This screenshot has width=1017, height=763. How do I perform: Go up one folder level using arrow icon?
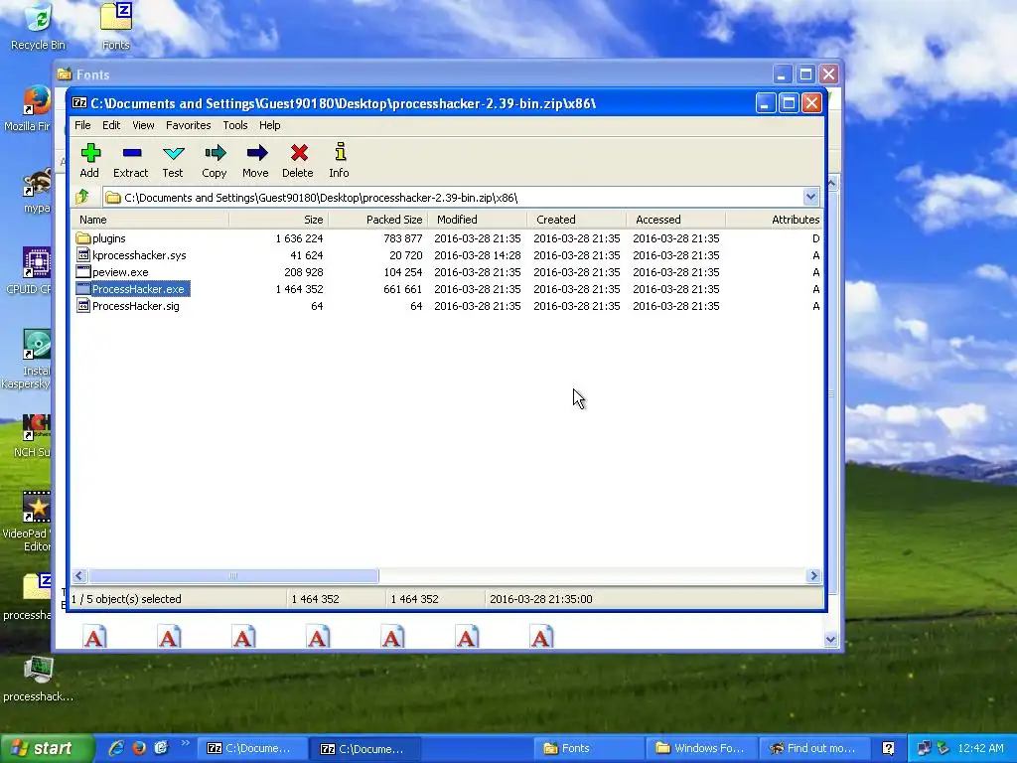(82, 197)
